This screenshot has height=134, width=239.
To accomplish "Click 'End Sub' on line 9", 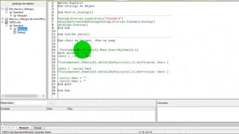I will (64, 28).
